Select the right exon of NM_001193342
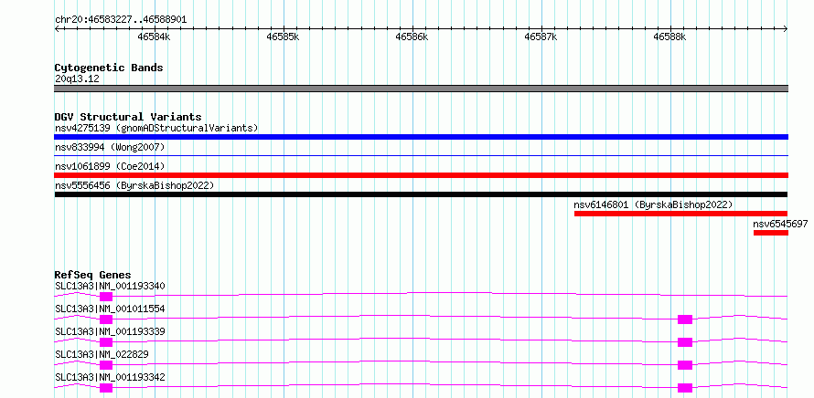 pos(685,388)
